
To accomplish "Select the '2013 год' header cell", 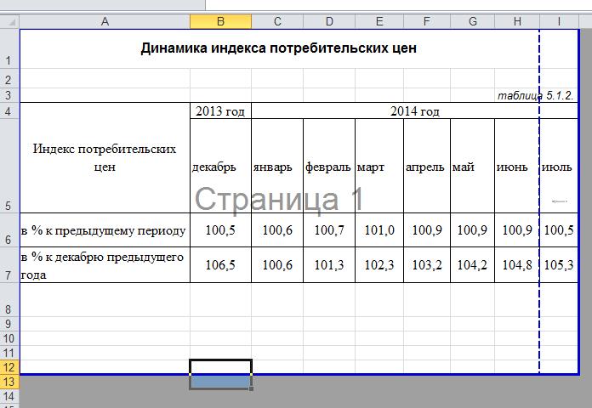I will pos(220,110).
